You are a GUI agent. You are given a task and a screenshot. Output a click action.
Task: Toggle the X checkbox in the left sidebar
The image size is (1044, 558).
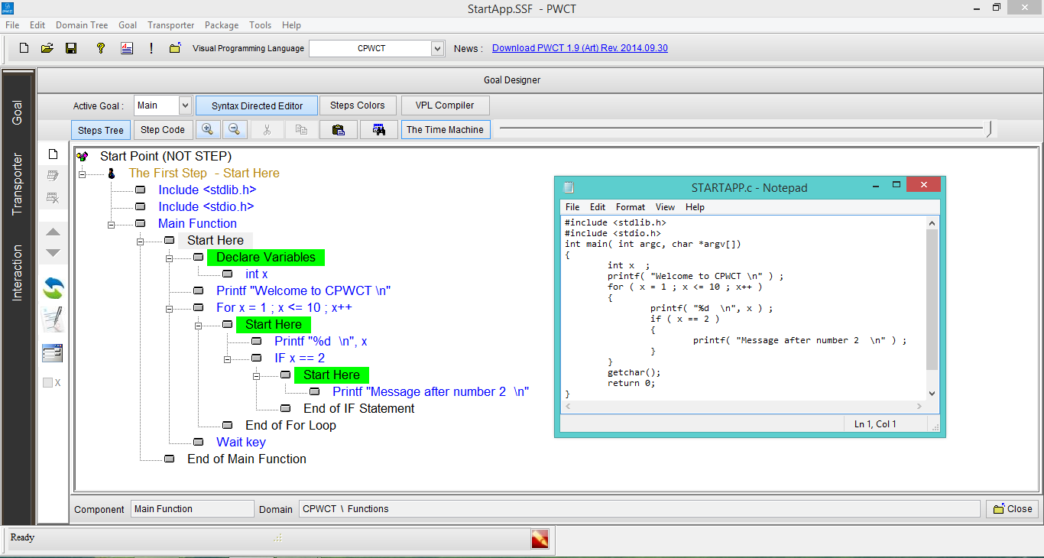coord(48,382)
